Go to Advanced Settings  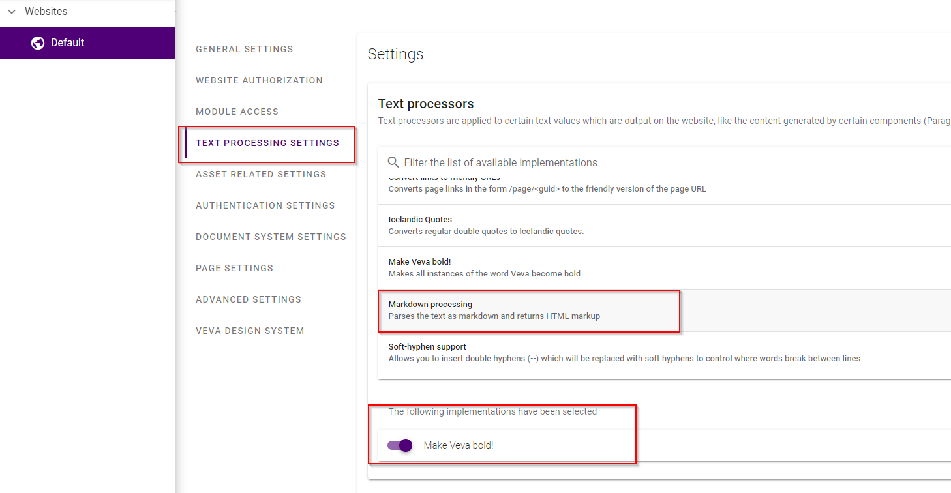point(249,299)
